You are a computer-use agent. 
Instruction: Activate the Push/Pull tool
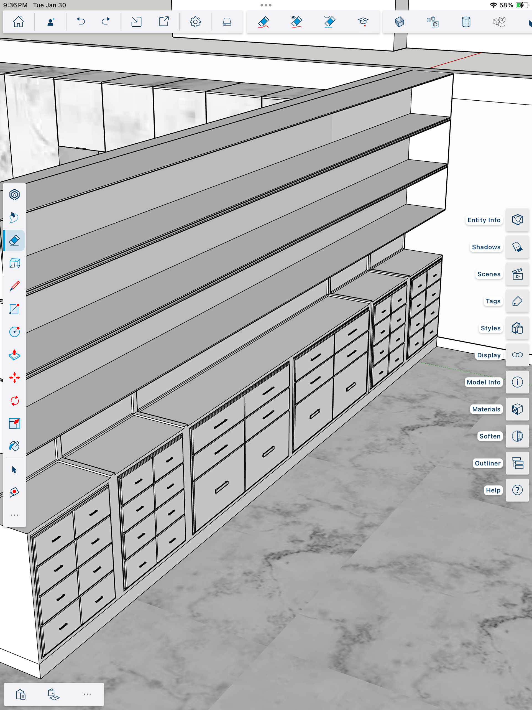pos(14,355)
